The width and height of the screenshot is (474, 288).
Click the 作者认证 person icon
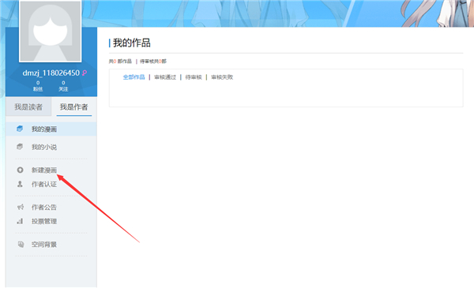click(x=20, y=184)
